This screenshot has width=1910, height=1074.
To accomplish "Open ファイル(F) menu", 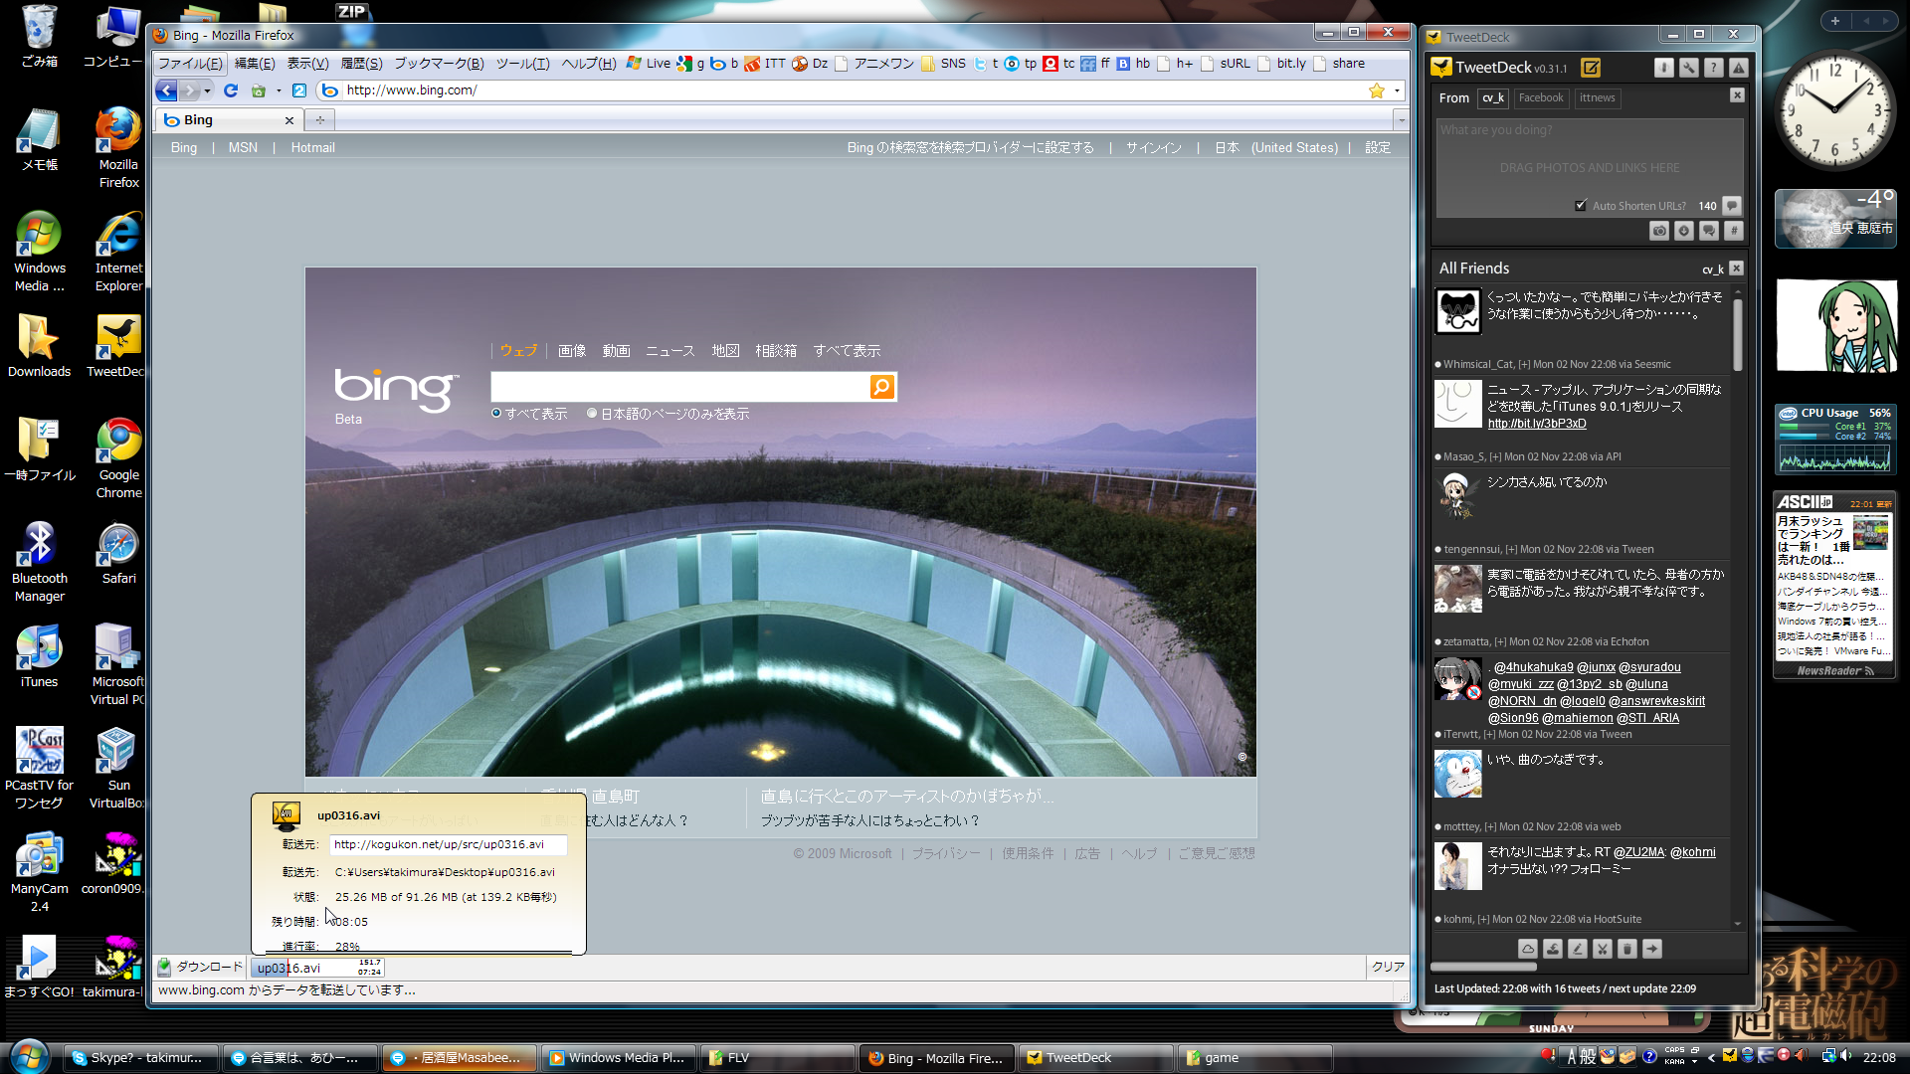I will [191, 64].
